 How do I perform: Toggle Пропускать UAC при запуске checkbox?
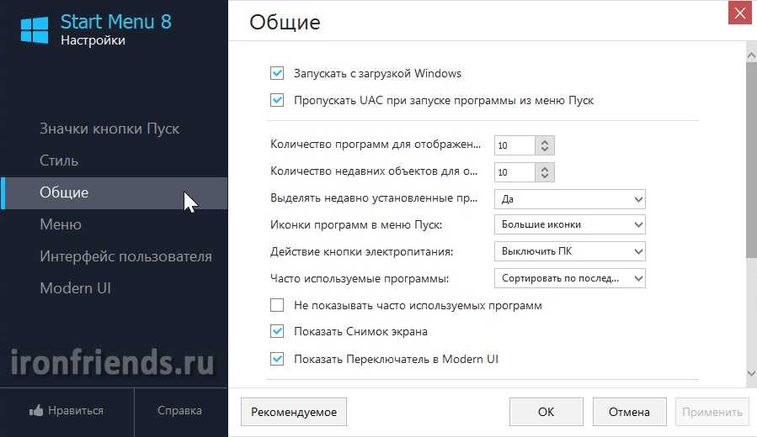click(x=277, y=100)
